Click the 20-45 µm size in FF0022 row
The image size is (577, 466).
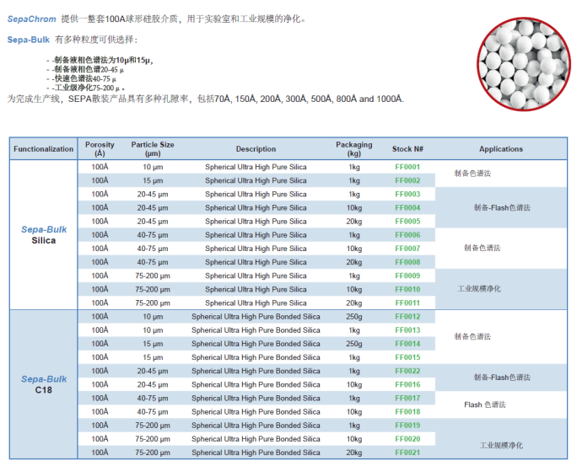point(153,371)
